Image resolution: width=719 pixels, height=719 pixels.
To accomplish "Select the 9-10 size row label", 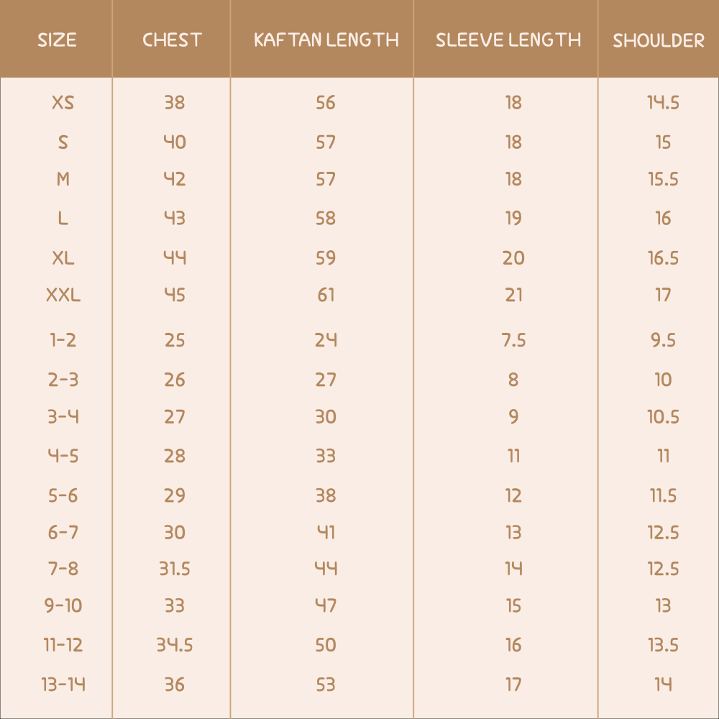I will [63, 605].
